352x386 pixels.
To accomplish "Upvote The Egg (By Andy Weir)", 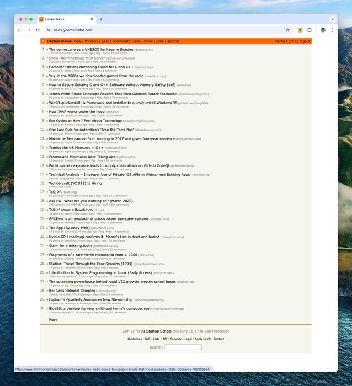I will tap(47, 228).
